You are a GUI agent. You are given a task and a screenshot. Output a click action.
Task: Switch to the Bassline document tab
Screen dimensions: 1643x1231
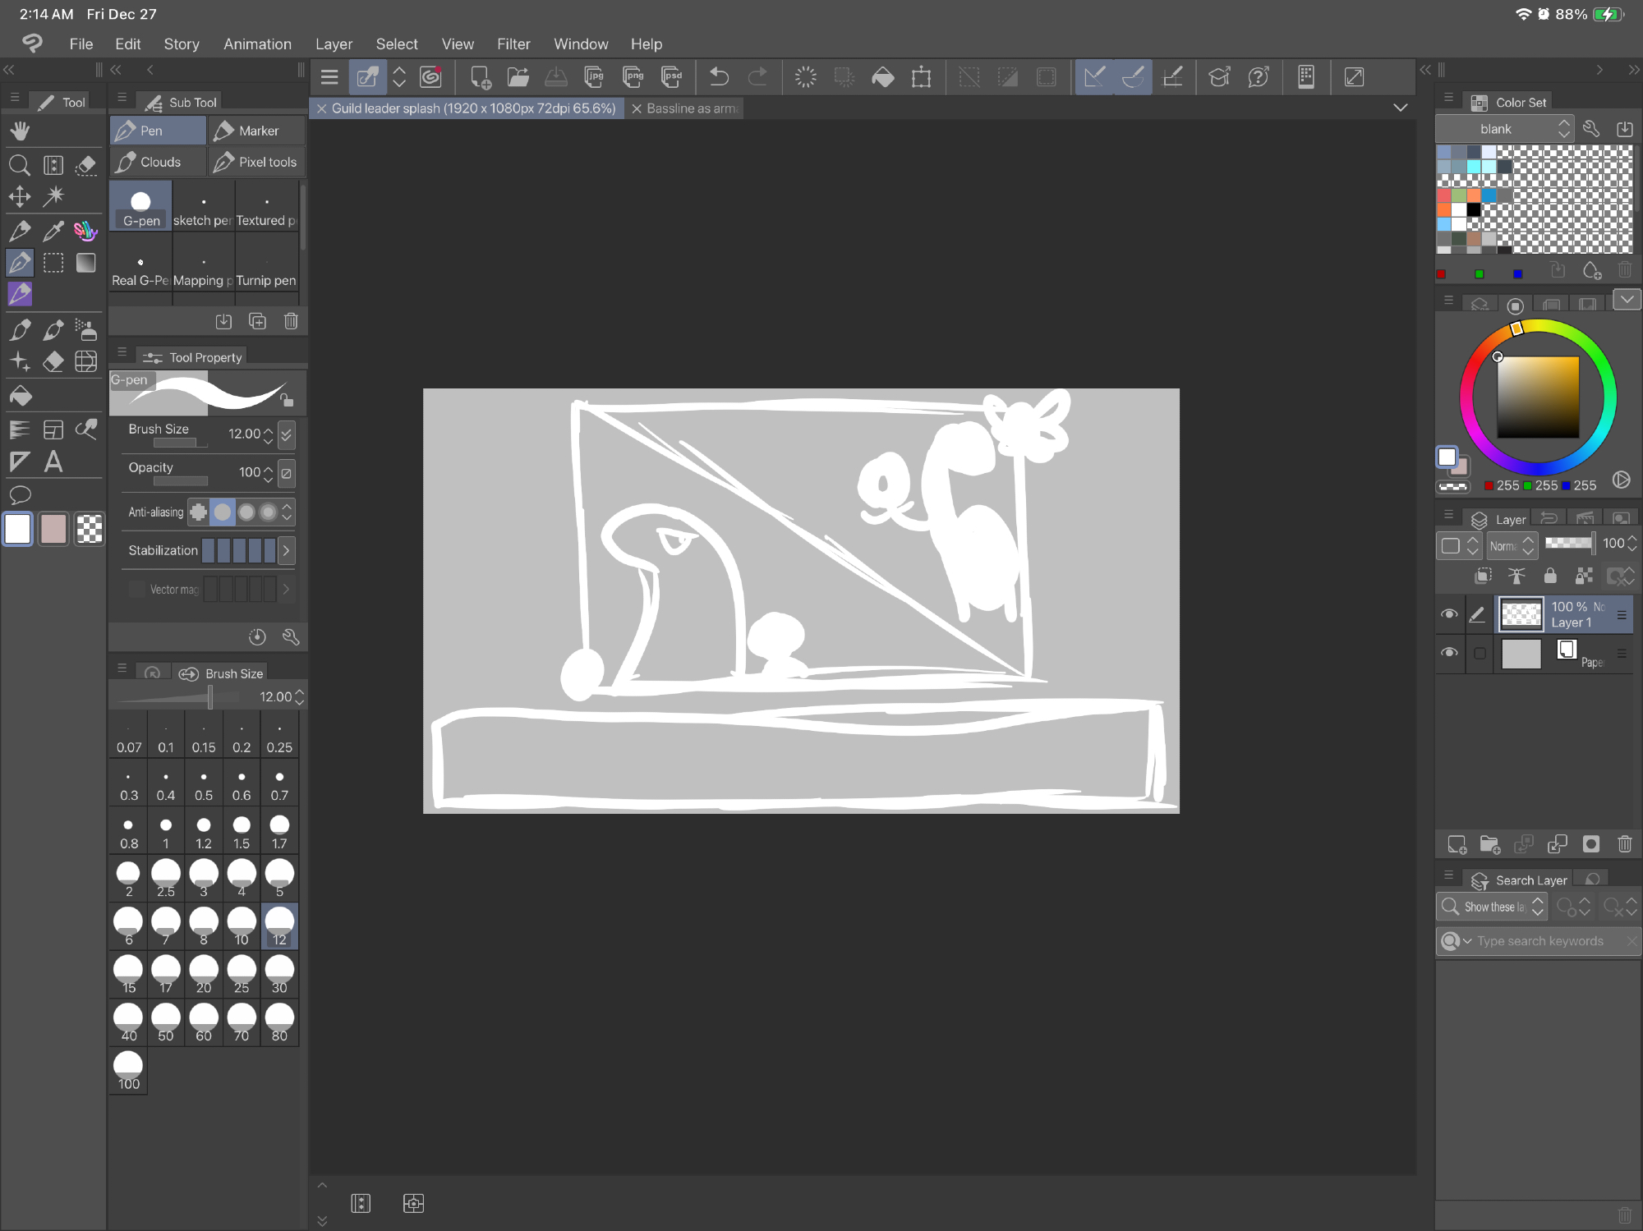point(691,108)
